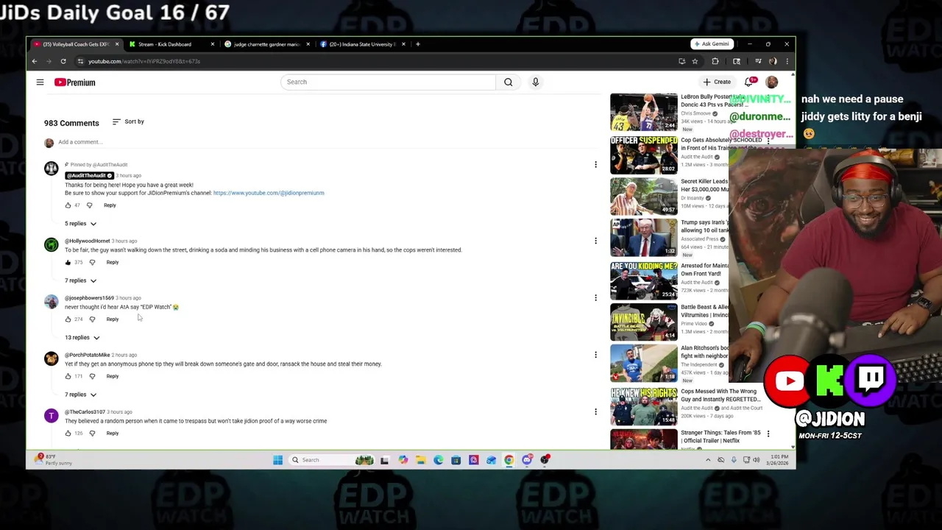The image size is (942, 530).
Task: Click the YouTube search input field
Action: 388,82
